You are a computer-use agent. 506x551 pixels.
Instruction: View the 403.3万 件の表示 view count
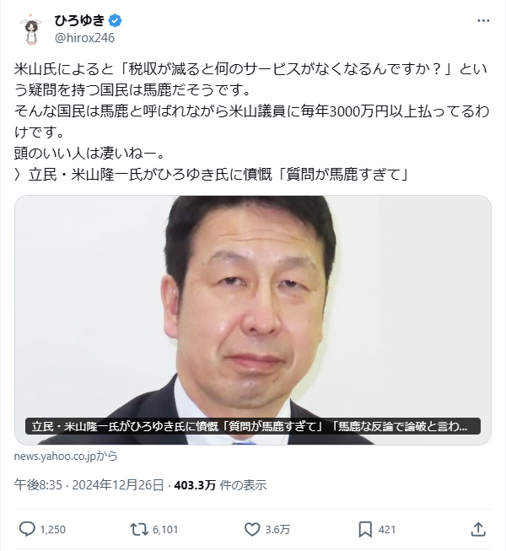pos(220,485)
